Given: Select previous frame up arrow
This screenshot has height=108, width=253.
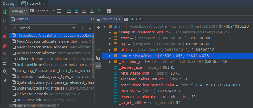Looking at the screenshot, I should point(82,28).
